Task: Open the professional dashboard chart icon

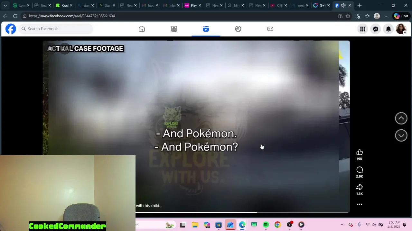Action: tap(174, 29)
